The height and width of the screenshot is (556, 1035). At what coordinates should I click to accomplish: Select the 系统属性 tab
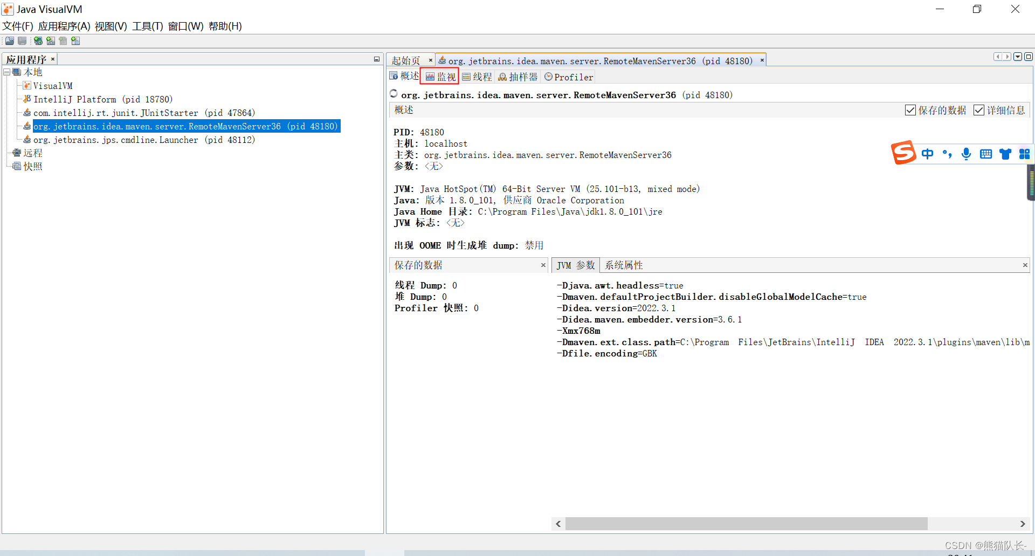coord(624,265)
